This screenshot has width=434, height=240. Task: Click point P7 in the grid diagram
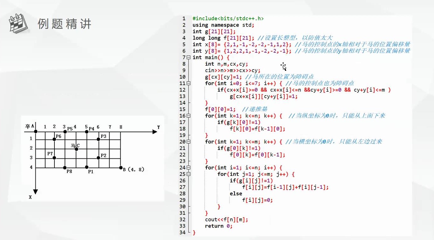coord(54,157)
